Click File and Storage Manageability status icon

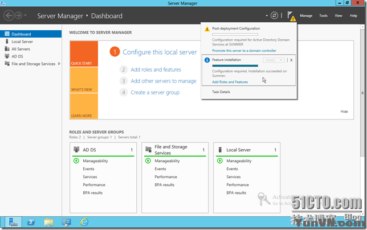[148, 161]
